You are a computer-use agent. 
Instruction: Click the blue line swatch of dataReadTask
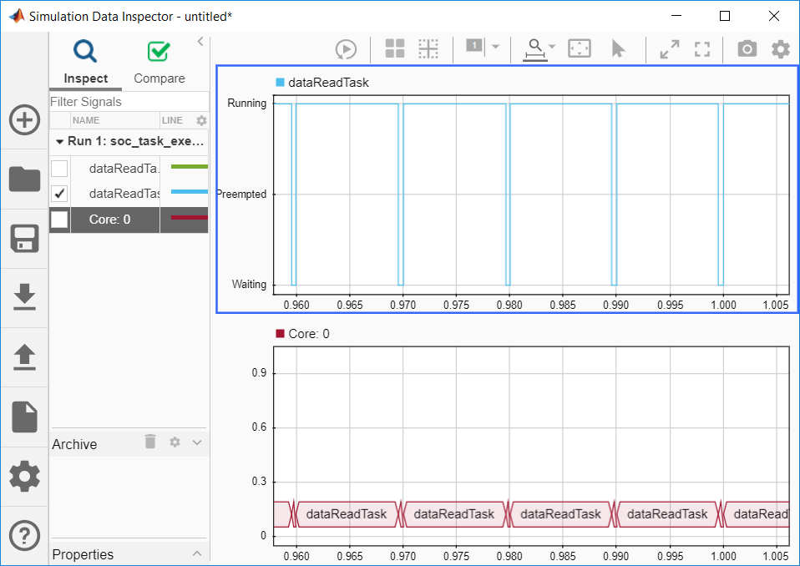click(x=190, y=192)
